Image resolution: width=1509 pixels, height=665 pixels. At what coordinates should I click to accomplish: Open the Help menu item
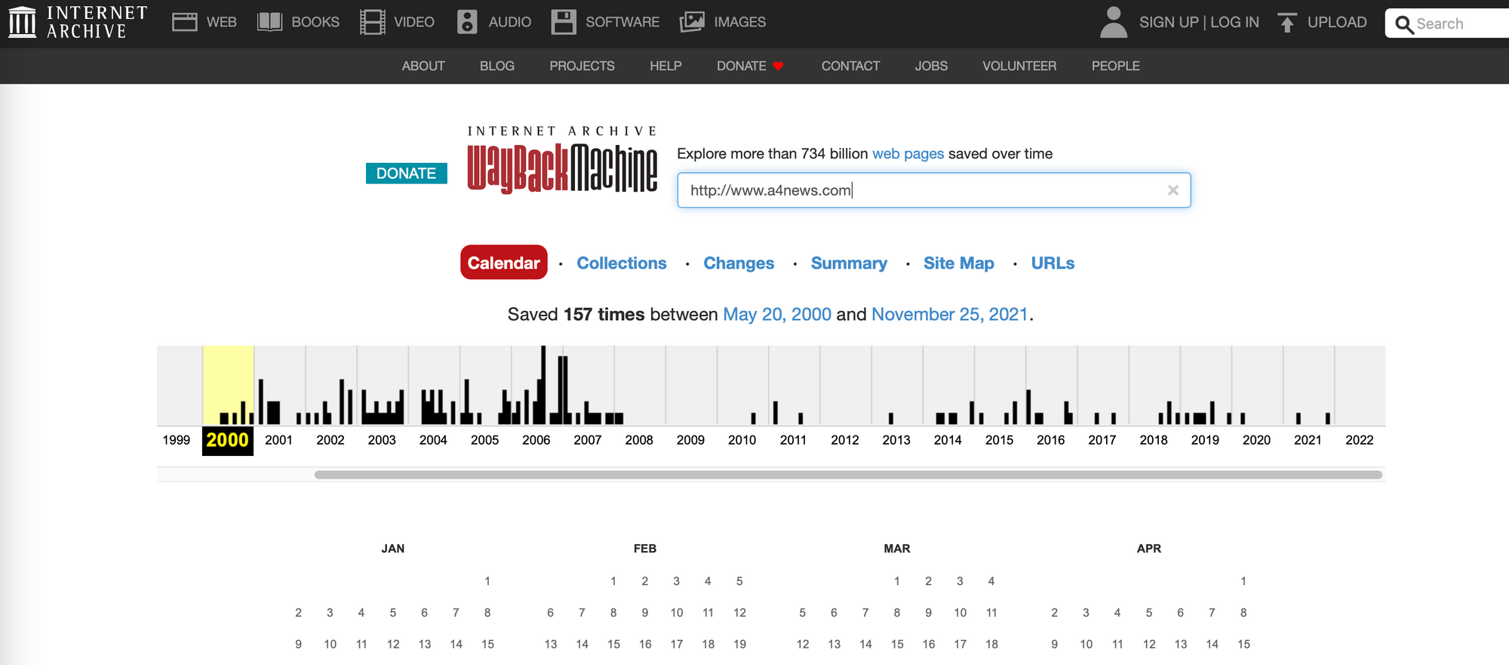[665, 66]
